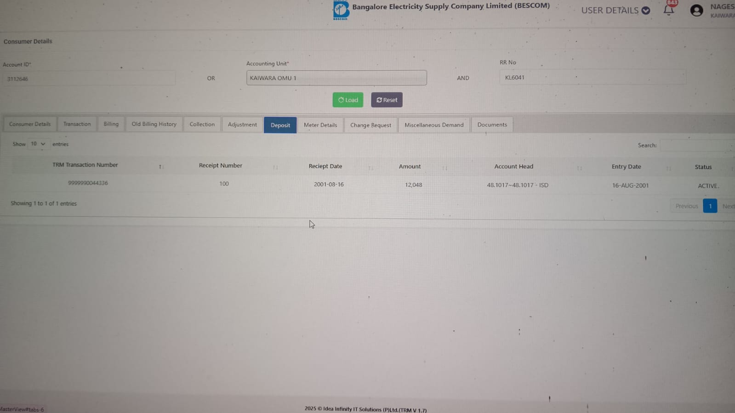The width and height of the screenshot is (735, 413).
Task: Select the Deposit tab
Action: click(x=280, y=125)
